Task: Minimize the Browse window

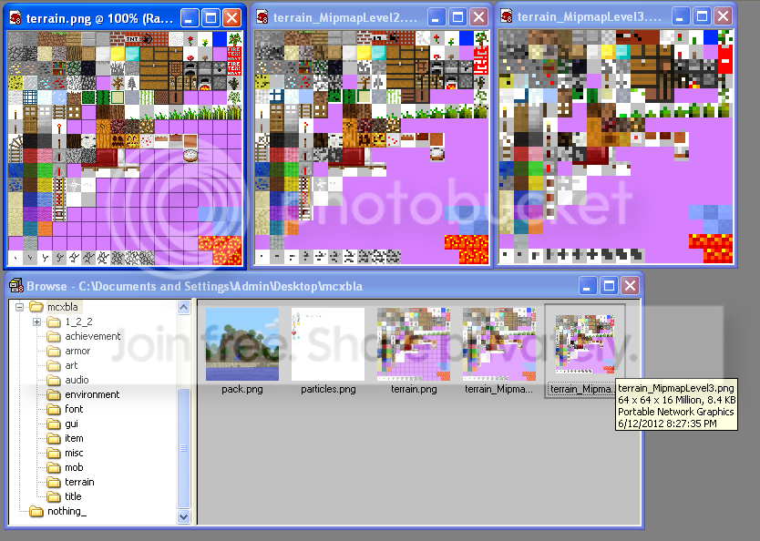Action: [x=588, y=285]
